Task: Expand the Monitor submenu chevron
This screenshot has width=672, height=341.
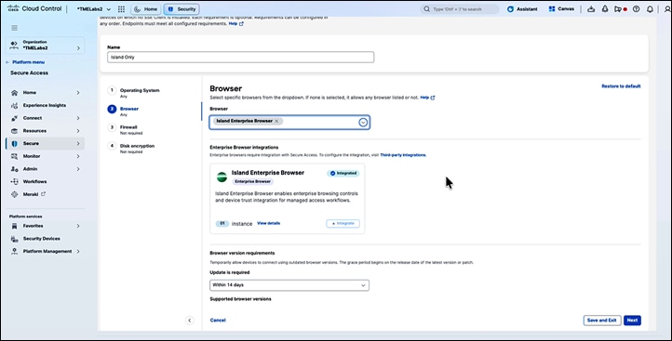Action: point(78,156)
